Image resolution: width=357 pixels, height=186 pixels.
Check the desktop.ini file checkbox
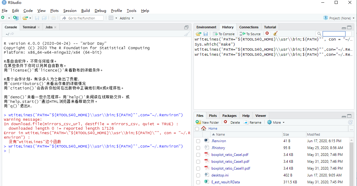198,175
